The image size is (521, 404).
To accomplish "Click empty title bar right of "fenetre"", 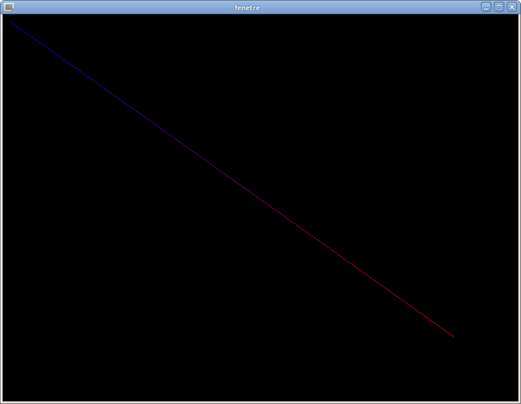I will coord(368,7).
